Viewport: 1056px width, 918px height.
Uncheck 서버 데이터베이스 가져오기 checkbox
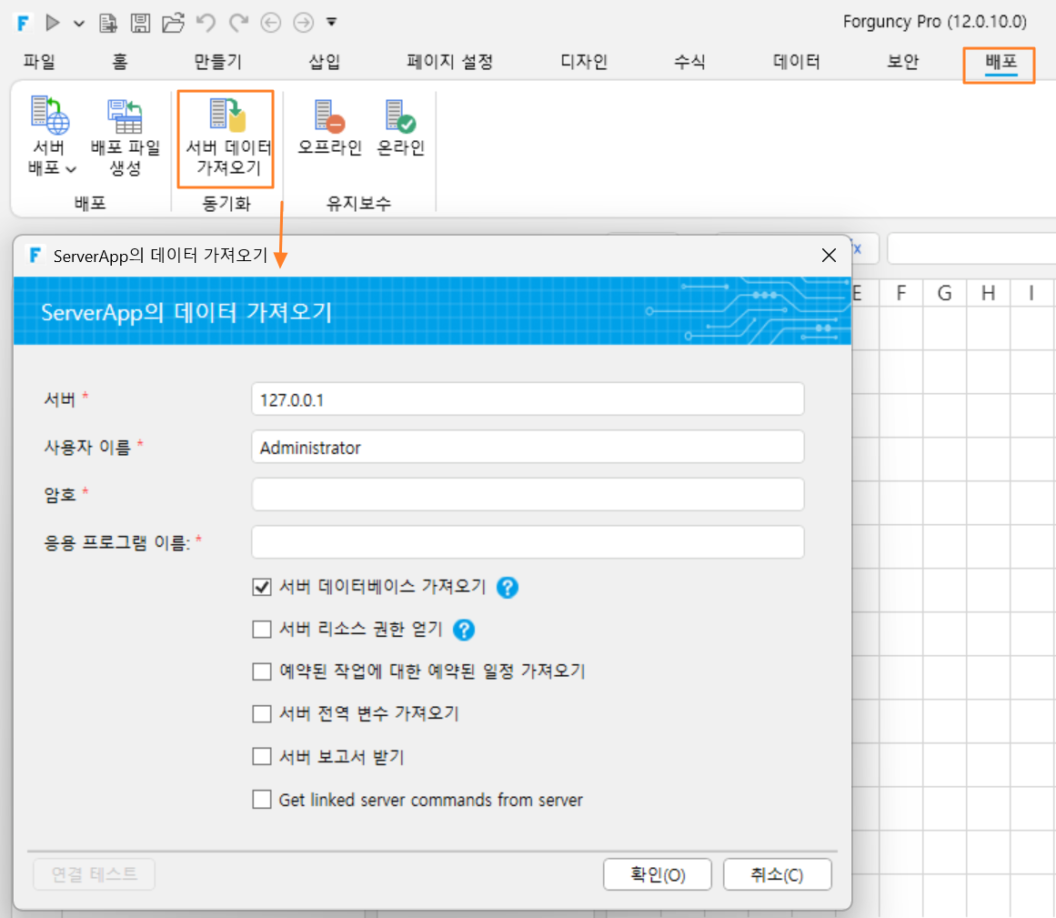point(261,587)
